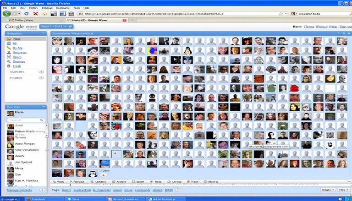Reload the page with the refresh icon

[x=27, y=14]
